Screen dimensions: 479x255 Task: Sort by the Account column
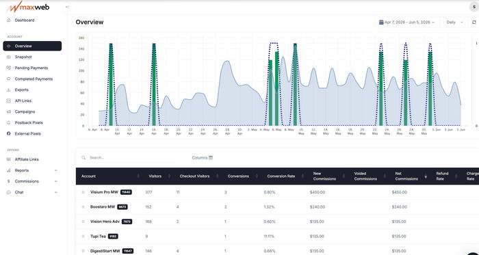click(110, 176)
